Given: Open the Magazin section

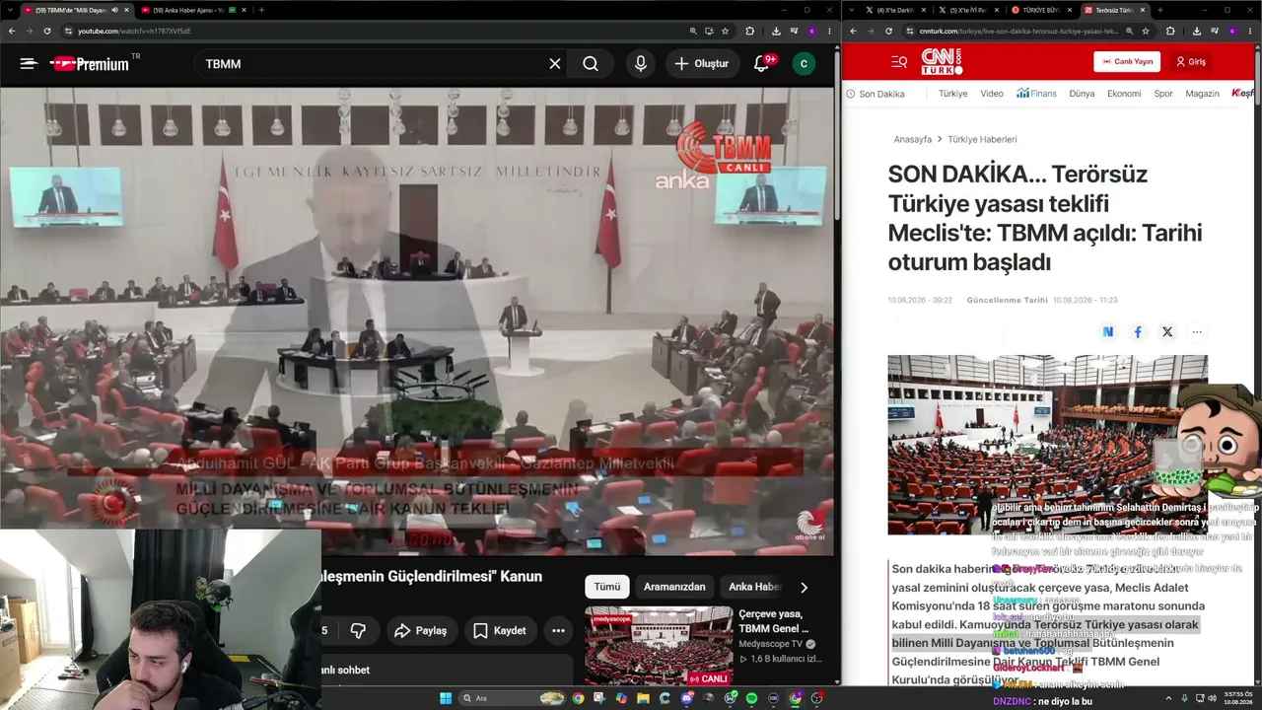Looking at the screenshot, I should 1202,94.
